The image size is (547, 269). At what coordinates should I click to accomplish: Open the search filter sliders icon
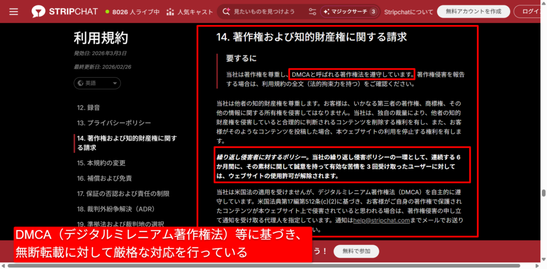[x=312, y=12]
